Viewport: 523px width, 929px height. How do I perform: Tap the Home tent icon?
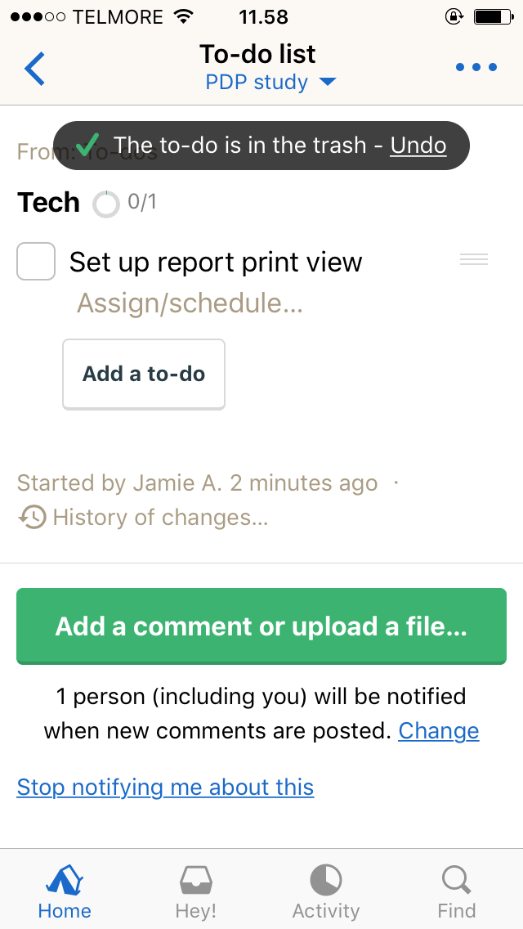[x=65, y=882]
